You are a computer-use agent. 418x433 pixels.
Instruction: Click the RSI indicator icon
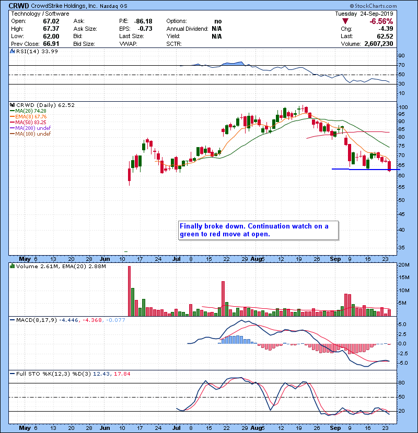pyautogui.click(x=12, y=51)
